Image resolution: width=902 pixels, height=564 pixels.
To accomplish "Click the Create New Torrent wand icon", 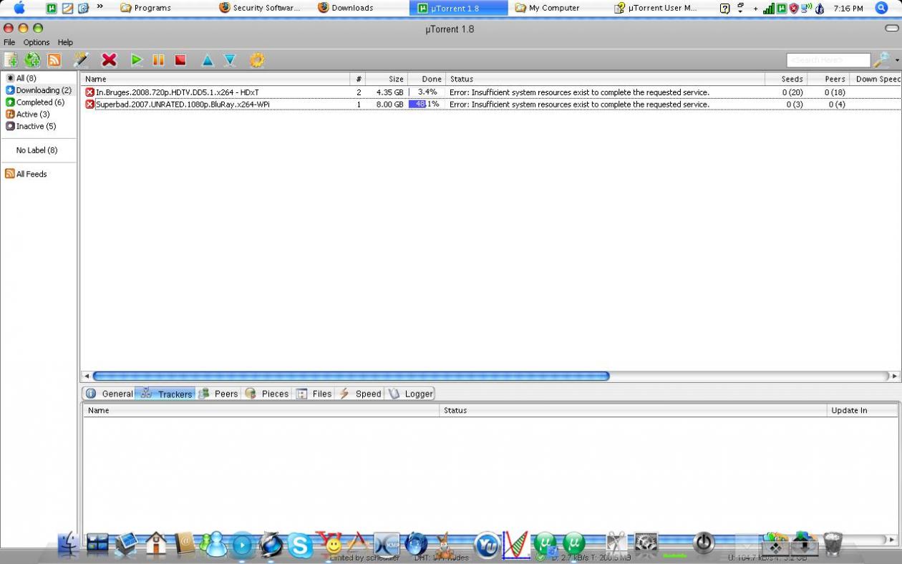I will click(81, 60).
